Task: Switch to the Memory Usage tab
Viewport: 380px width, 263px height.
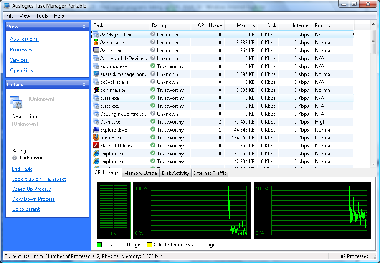Action: [x=140, y=173]
